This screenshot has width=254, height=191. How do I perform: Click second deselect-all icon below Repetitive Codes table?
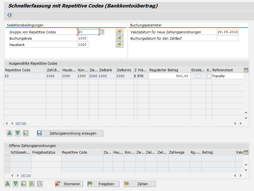coord(18,133)
